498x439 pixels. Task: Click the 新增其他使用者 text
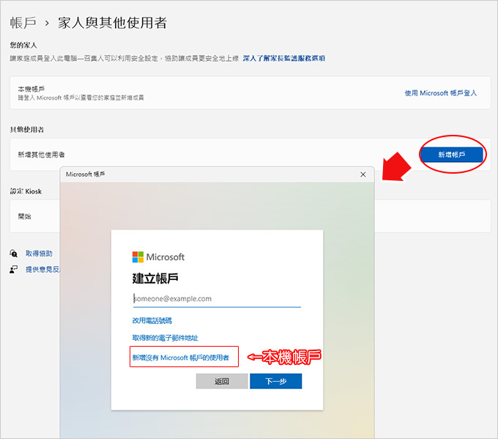tap(41, 155)
